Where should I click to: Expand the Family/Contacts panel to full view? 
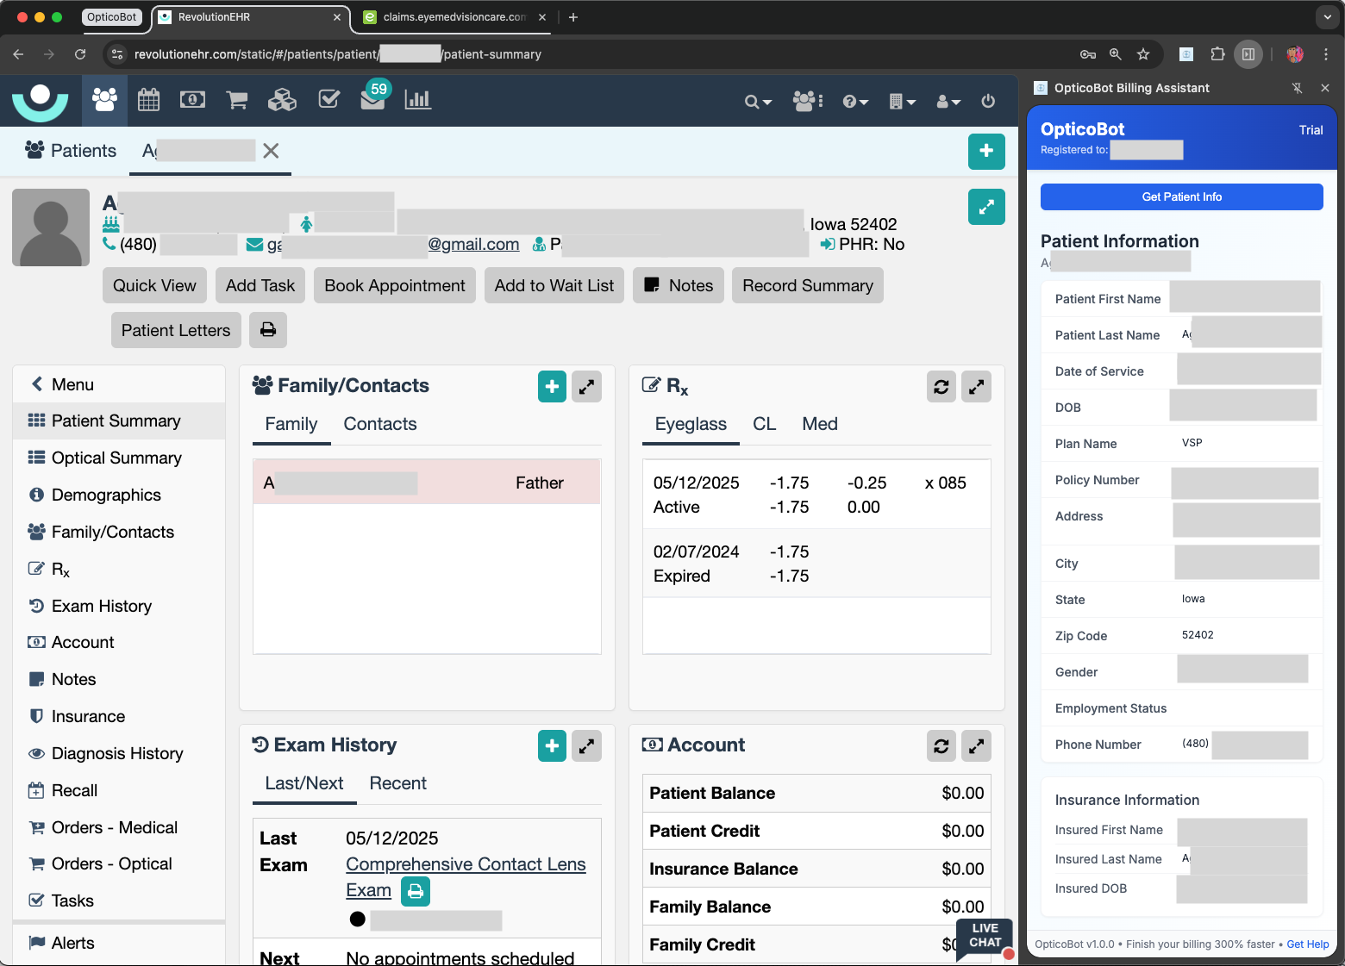pyautogui.click(x=586, y=387)
